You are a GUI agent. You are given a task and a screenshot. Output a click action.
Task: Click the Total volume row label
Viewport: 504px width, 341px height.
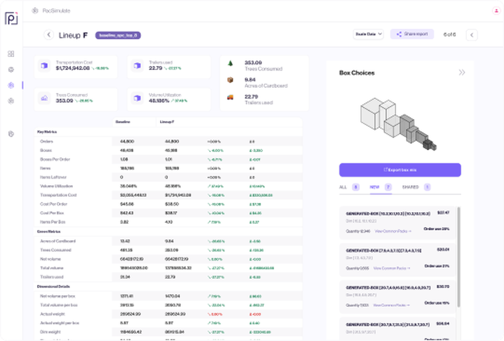point(51,268)
